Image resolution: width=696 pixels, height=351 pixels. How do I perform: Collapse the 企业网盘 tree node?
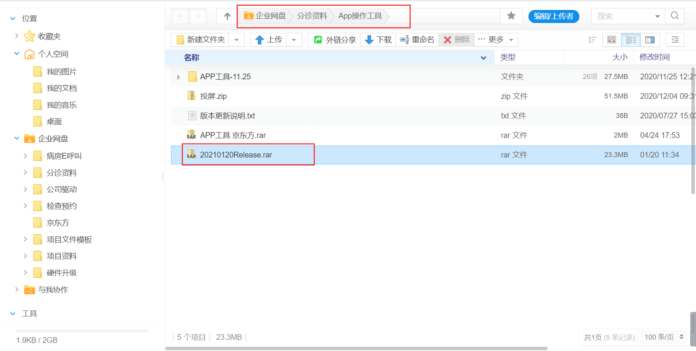[16, 138]
